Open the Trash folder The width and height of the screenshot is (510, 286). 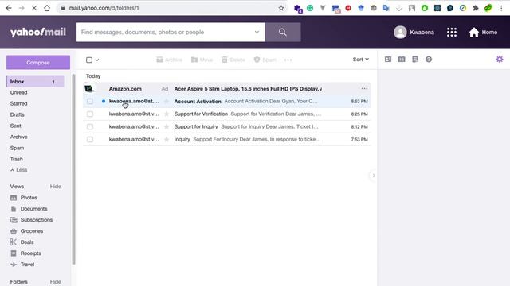pyautogui.click(x=16, y=159)
